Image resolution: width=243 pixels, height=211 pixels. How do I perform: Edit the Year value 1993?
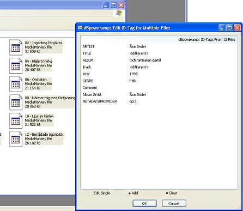point(133,74)
